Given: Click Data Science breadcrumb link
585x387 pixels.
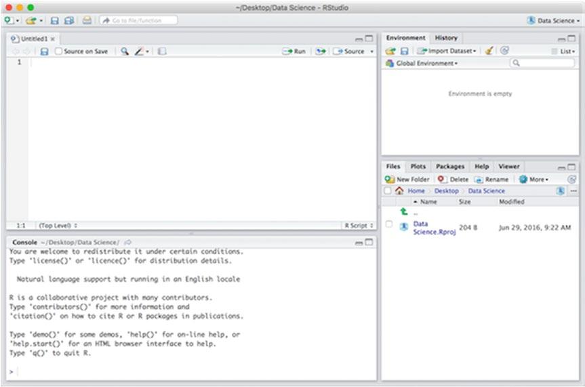Looking at the screenshot, I should 486,191.
